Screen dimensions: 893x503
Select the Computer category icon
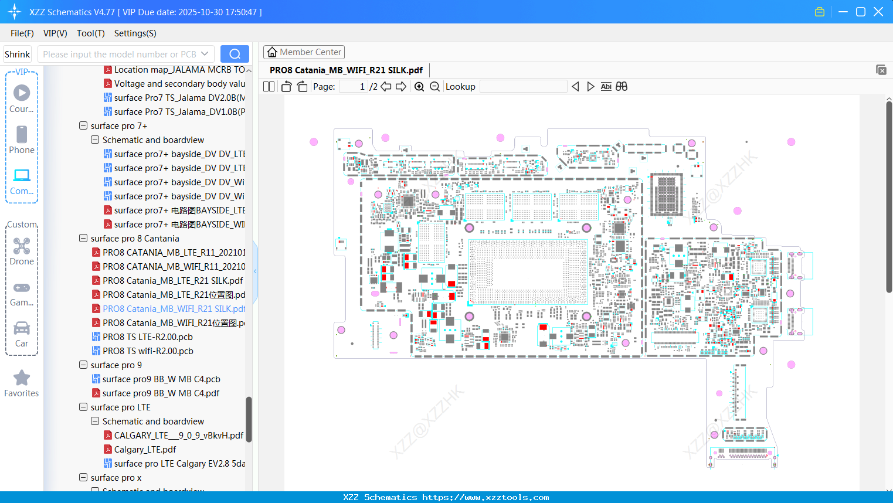tap(22, 181)
